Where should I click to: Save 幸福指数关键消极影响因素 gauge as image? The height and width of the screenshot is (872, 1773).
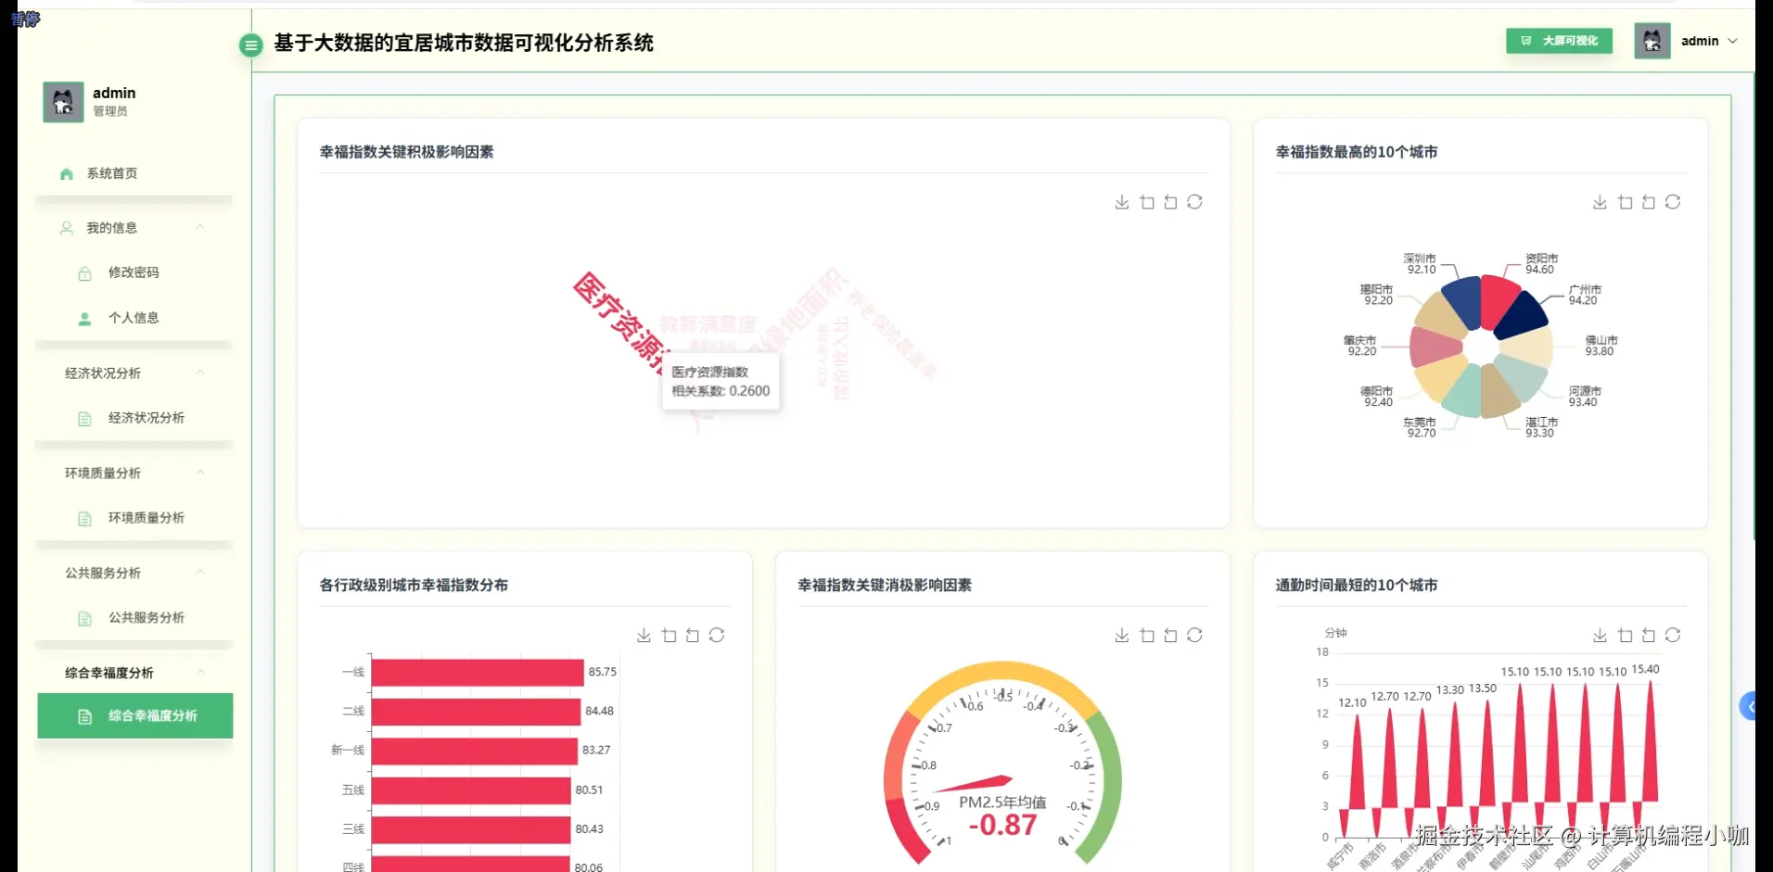1122,635
